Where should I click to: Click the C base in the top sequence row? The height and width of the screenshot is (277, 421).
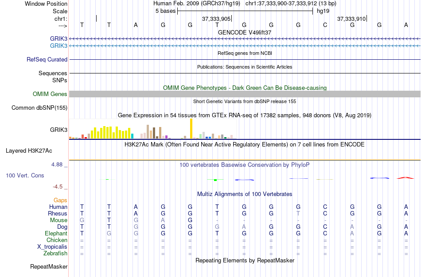(x=325, y=25)
